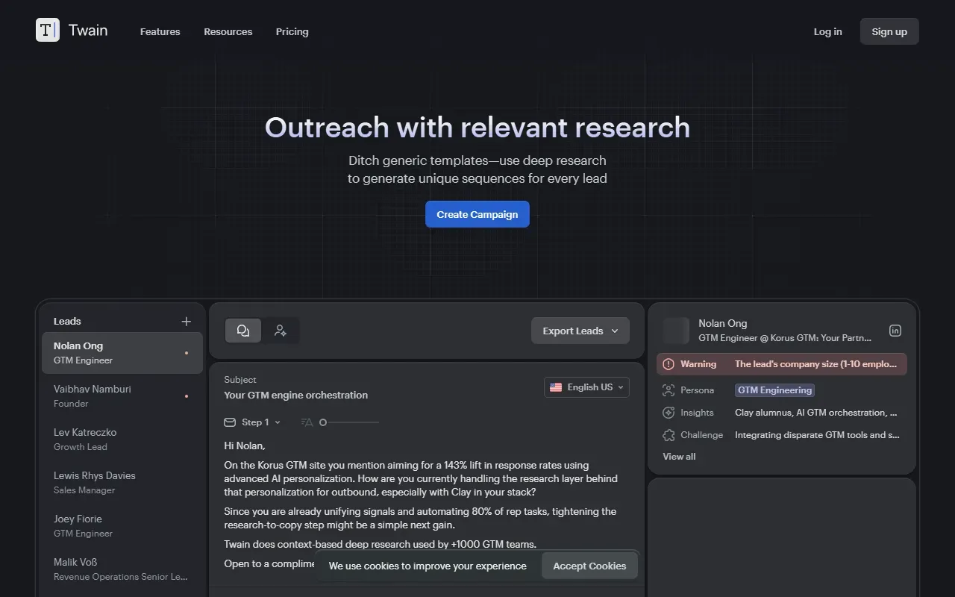Image resolution: width=955 pixels, height=597 pixels.
Task: Accept the cookies notice
Action: point(589,566)
